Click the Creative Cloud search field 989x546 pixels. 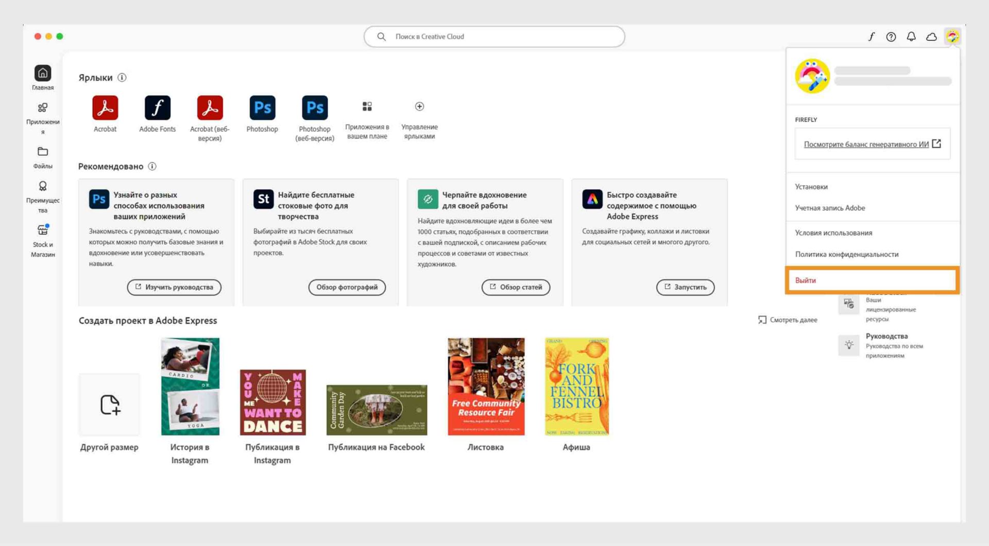494,37
